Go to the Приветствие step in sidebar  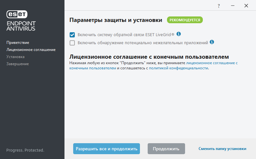click(18, 43)
